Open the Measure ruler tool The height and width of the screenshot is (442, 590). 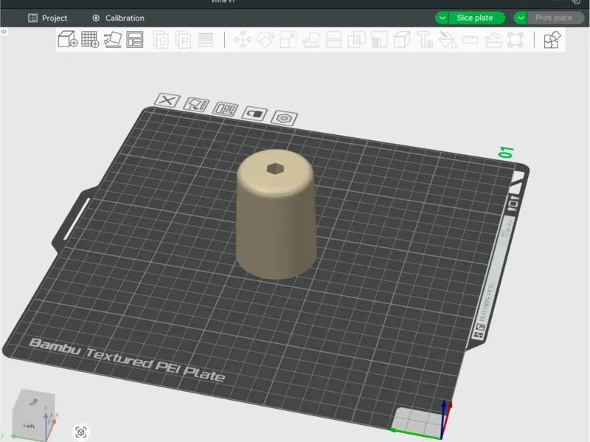pos(470,40)
